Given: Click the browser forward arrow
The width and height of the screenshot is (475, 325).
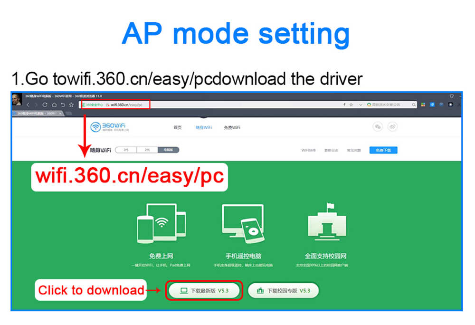Looking at the screenshot, I should click(x=37, y=105).
